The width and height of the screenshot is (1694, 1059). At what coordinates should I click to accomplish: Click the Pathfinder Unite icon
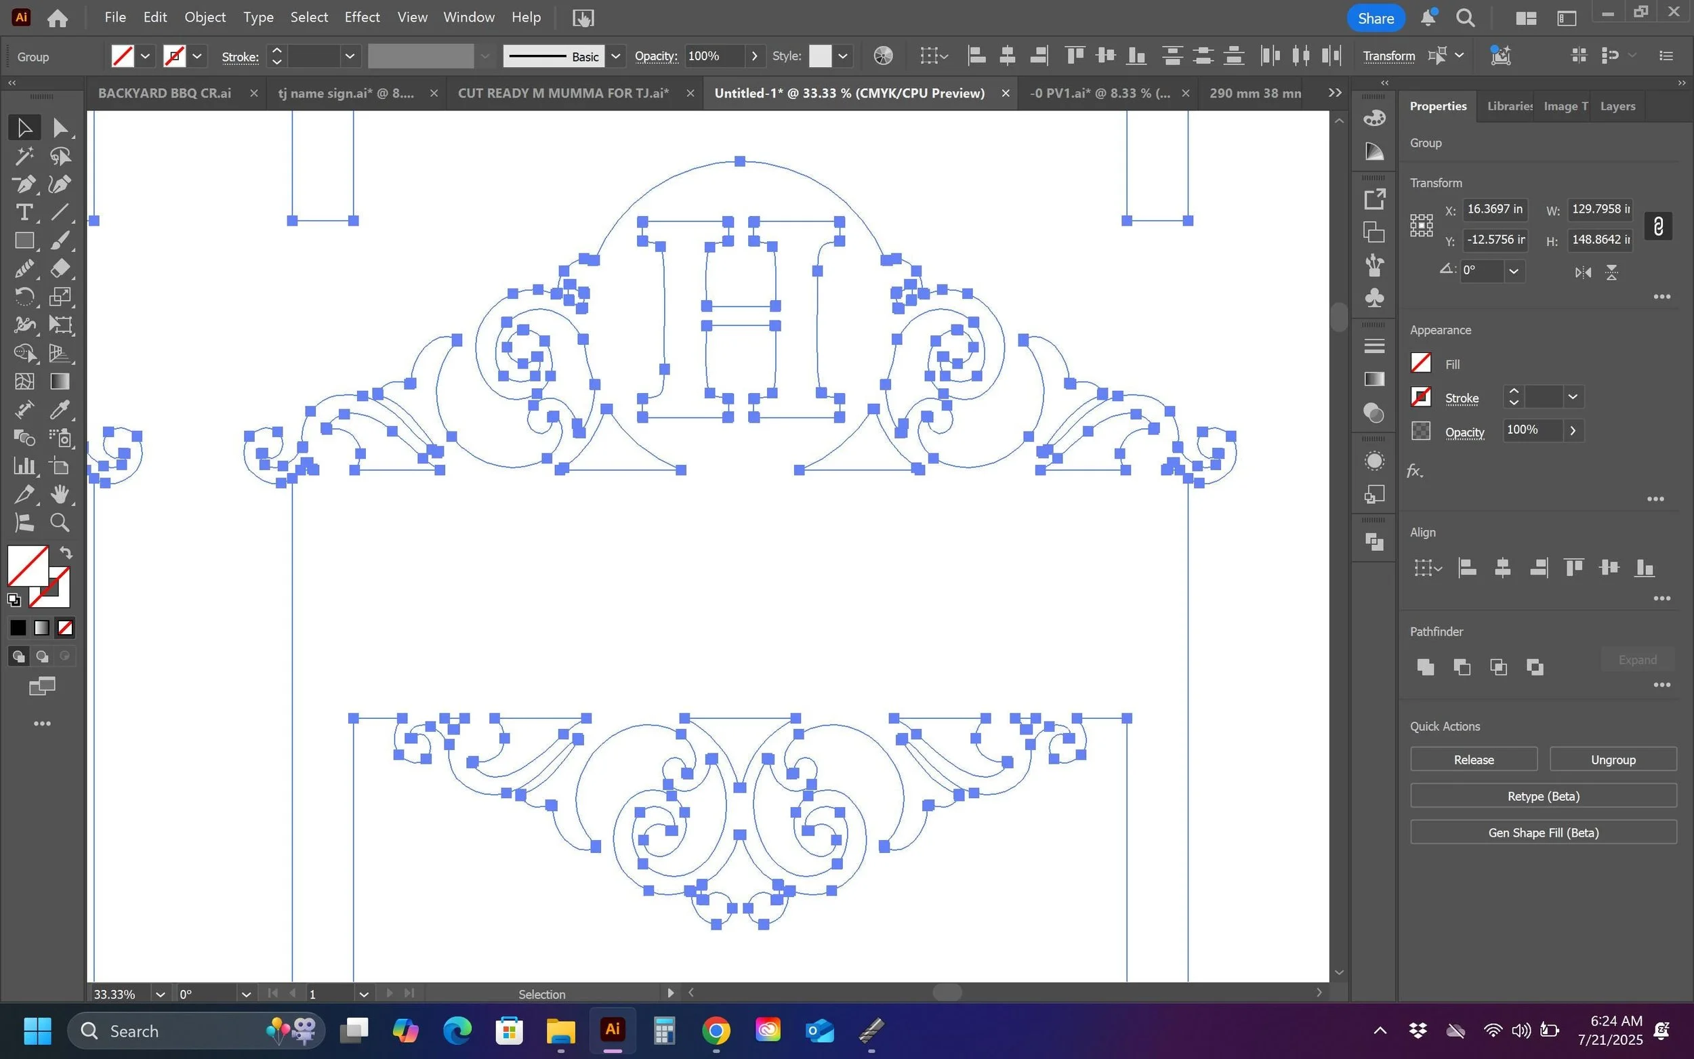point(1425,667)
